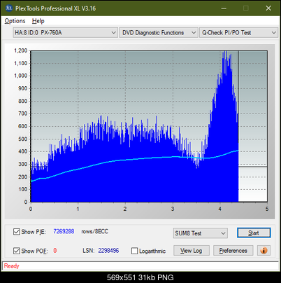Image resolution: width=281 pixels, height=283 pixels.
Task: Click the POF value 0
Action: [x=55, y=251]
